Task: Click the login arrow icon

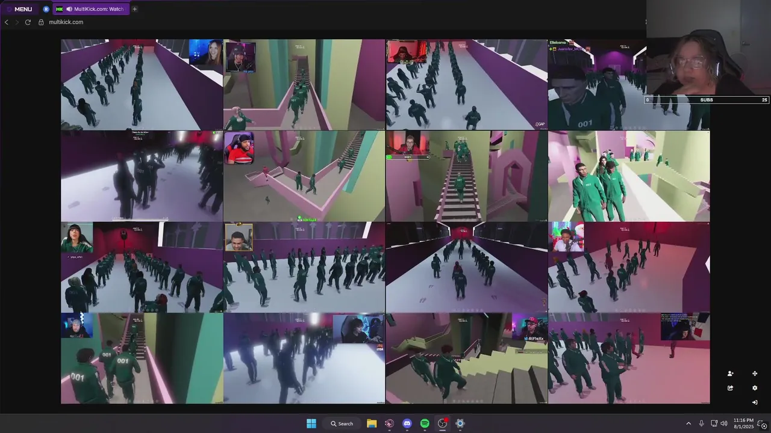Action: point(755,402)
